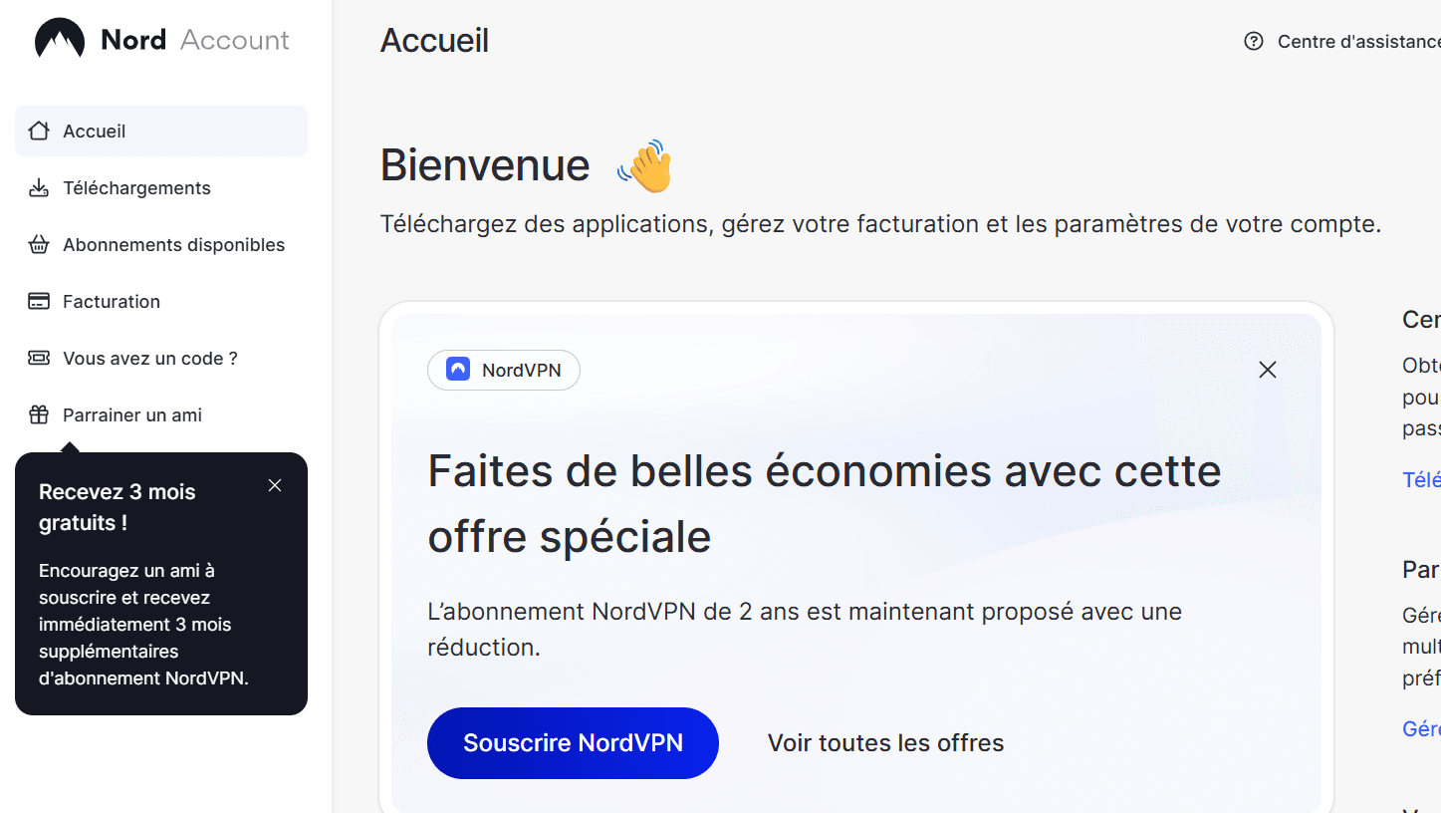Click the NordVPN badge on the promo card

click(503, 370)
